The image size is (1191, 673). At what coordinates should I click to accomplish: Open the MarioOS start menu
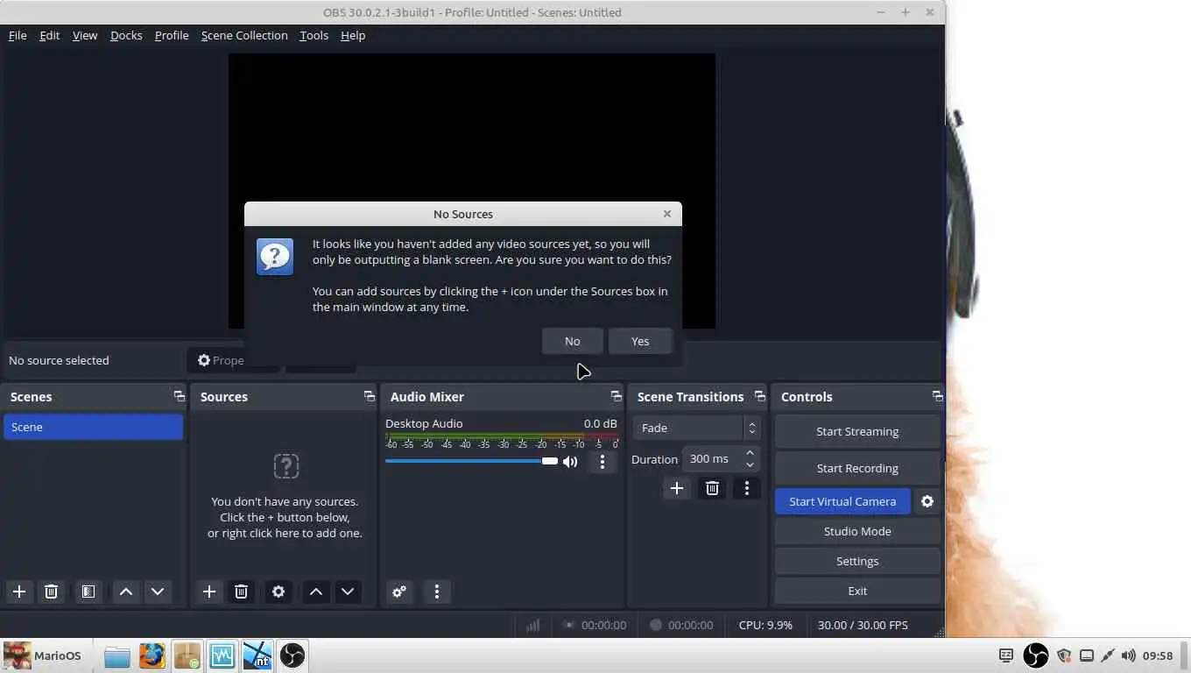point(43,655)
